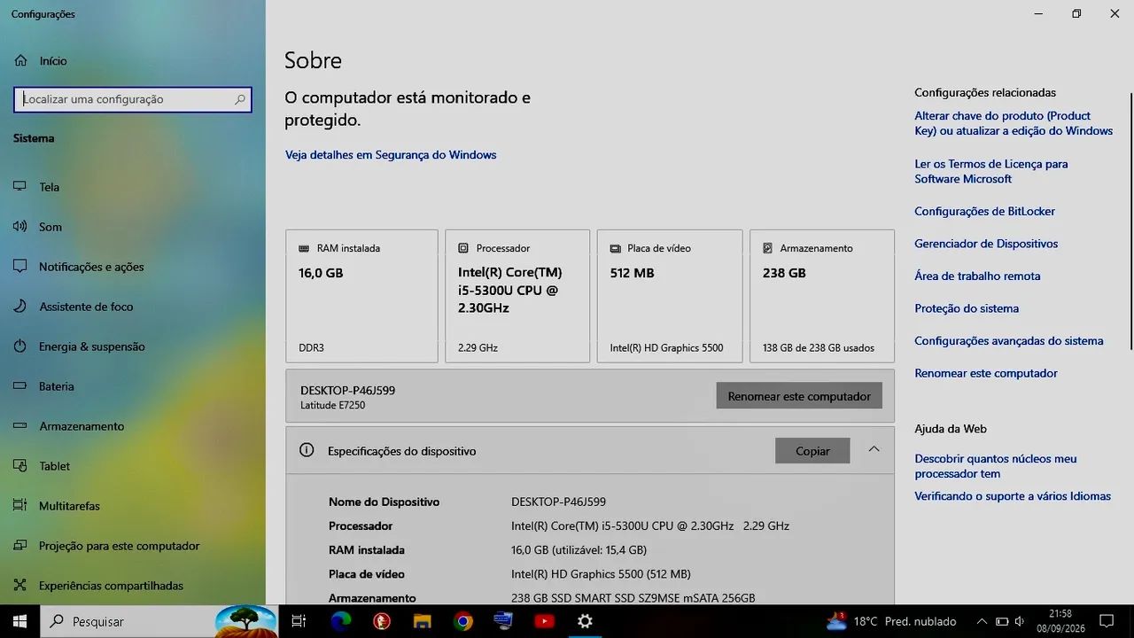Click Intel(R) HD Graphics 5500 in video card

pos(666,347)
